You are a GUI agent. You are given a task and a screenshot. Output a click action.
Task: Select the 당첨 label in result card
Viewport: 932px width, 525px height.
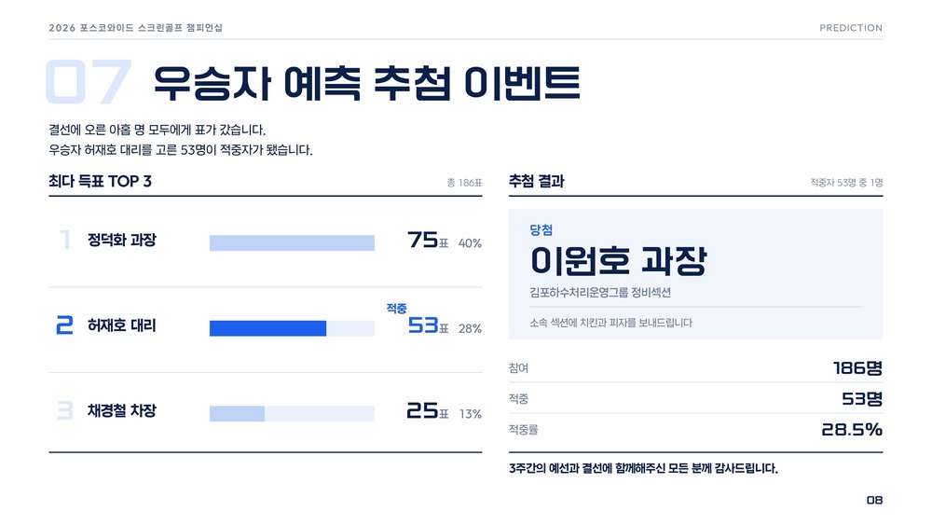click(x=541, y=229)
